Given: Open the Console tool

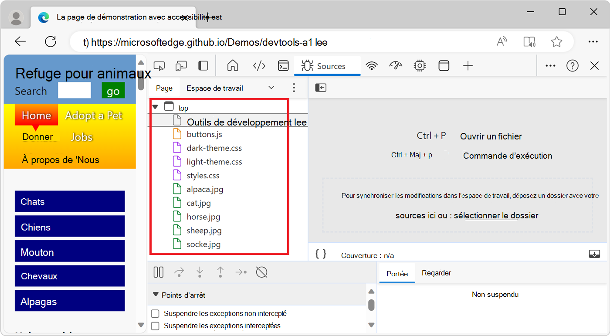Looking at the screenshot, I should pos(284,66).
